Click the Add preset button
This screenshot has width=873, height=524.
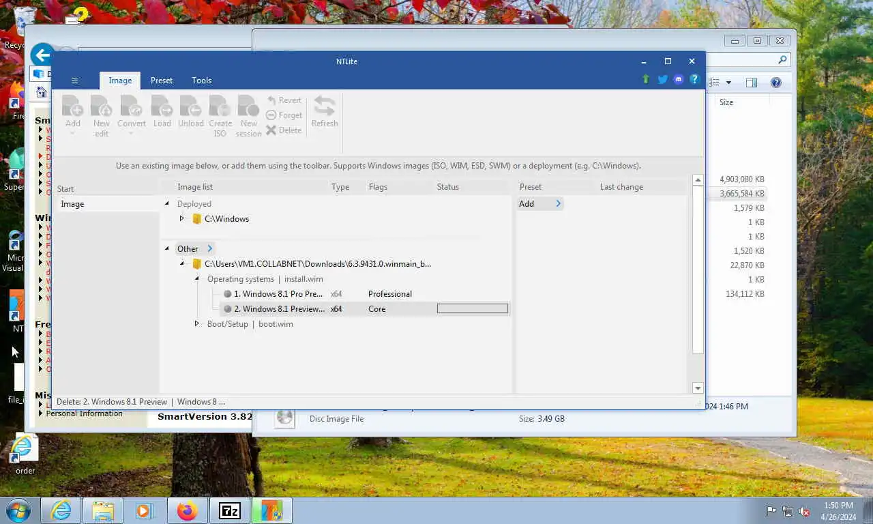(x=527, y=204)
